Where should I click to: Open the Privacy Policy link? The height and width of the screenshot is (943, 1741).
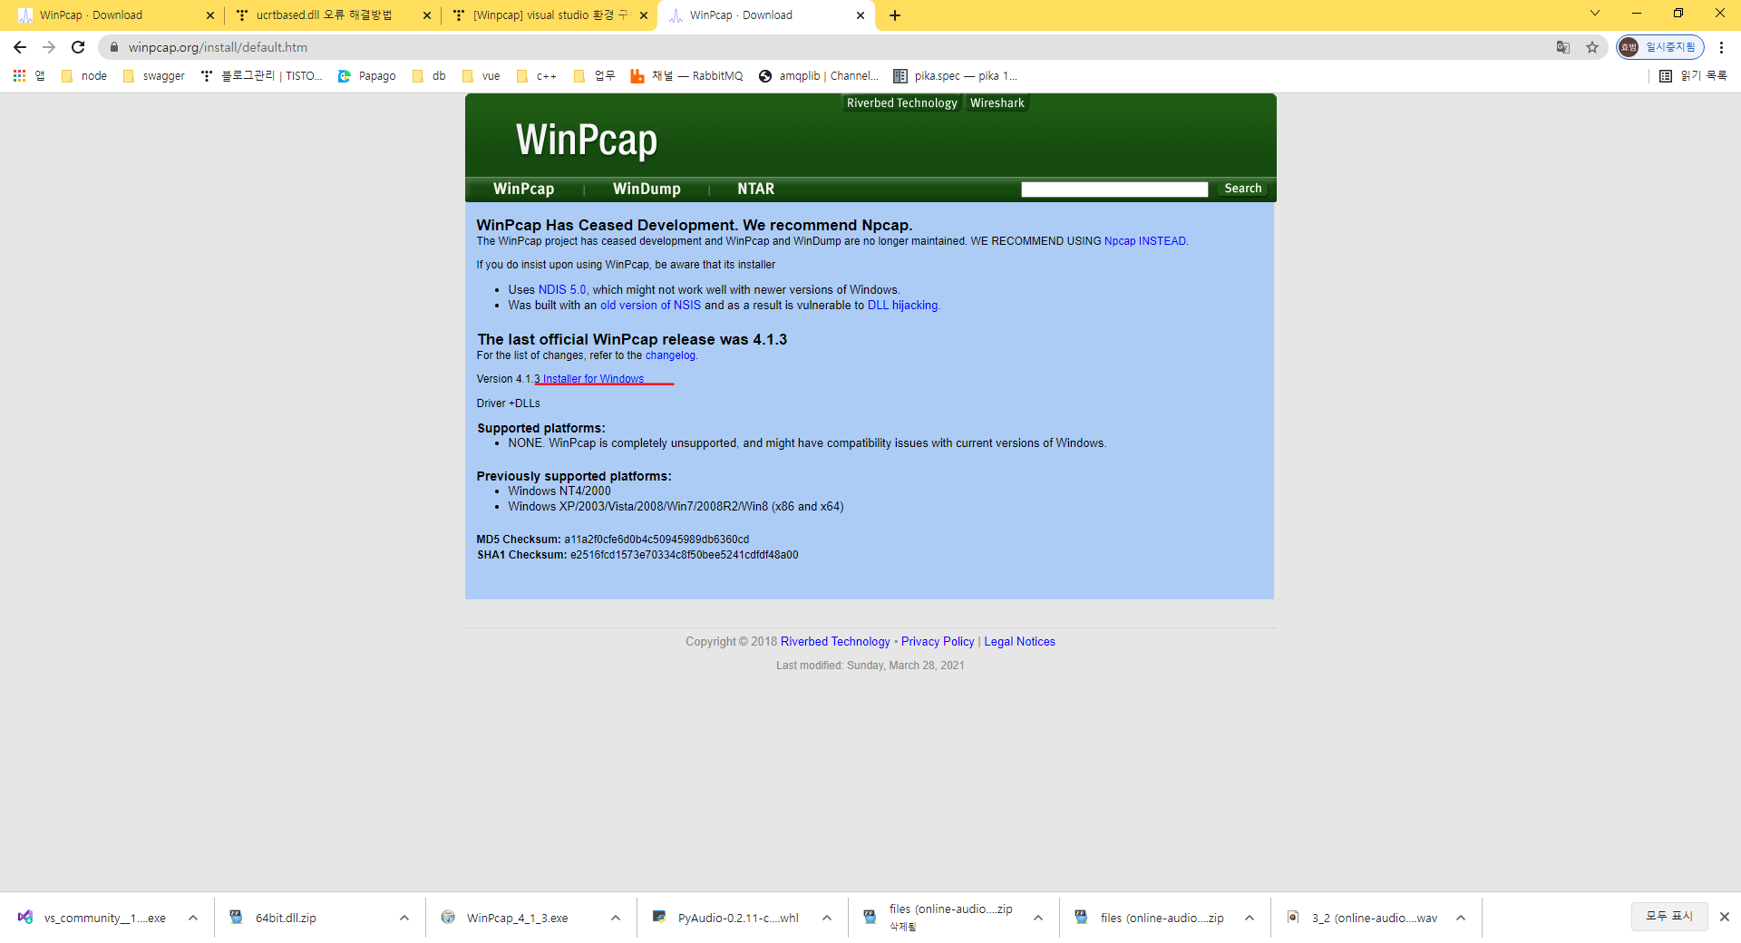[x=938, y=642]
